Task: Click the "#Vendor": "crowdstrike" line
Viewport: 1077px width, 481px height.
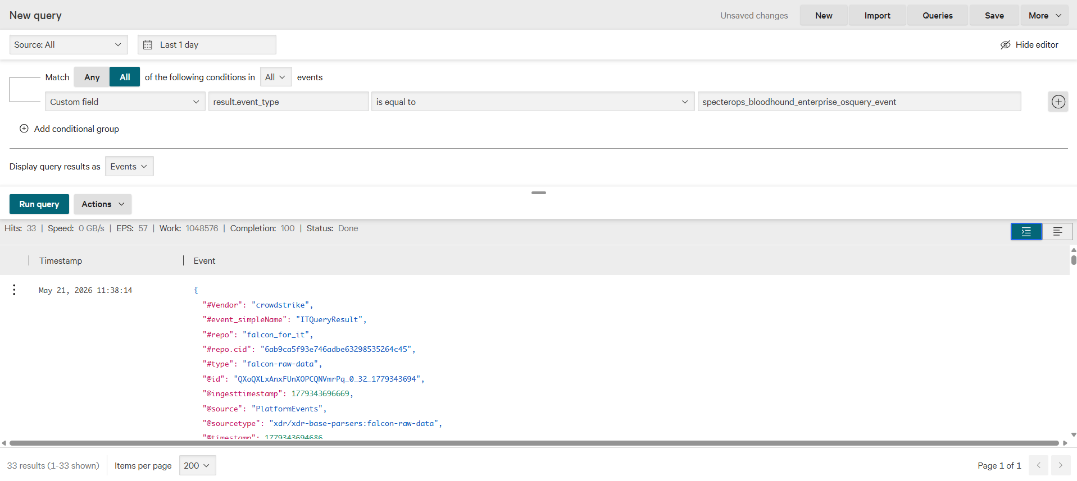Action: tap(258, 305)
